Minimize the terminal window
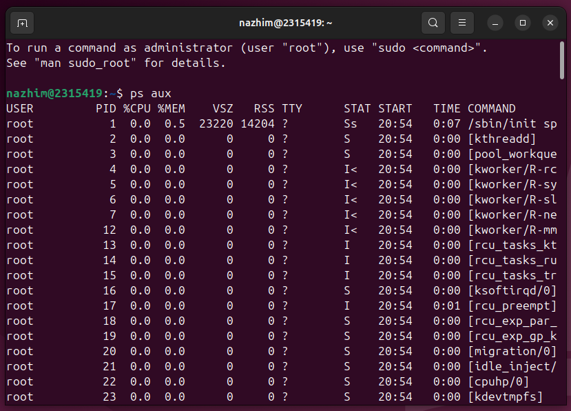571x411 pixels. [x=495, y=23]
